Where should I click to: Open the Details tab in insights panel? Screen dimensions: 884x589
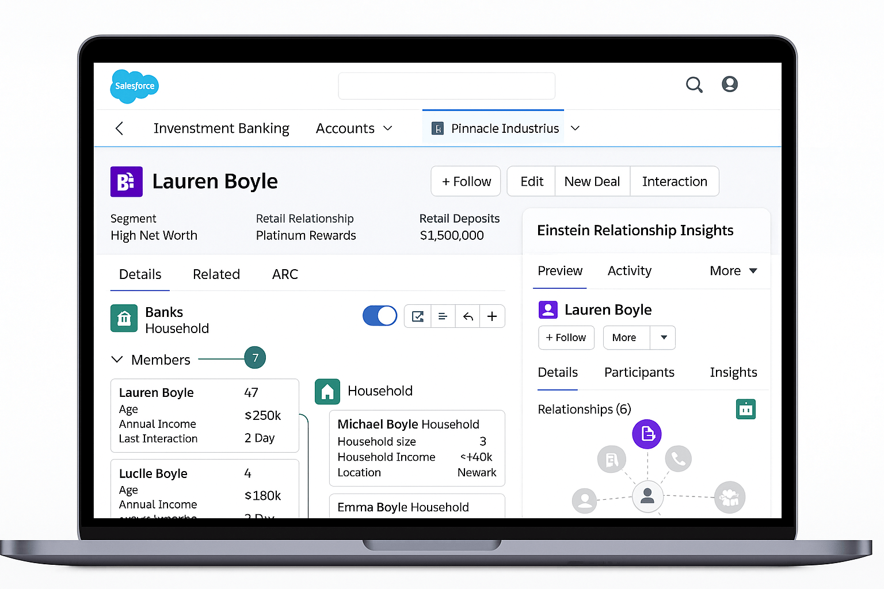point(558,373)
